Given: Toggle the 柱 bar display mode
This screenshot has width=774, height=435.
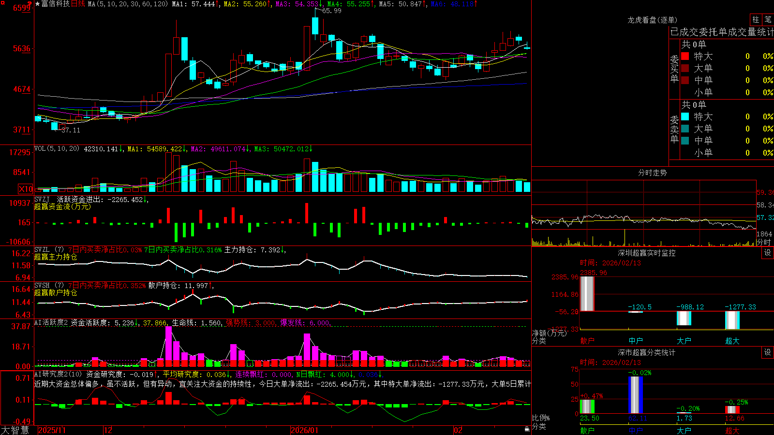Looking at the screenshot, I should coord(756,19).
